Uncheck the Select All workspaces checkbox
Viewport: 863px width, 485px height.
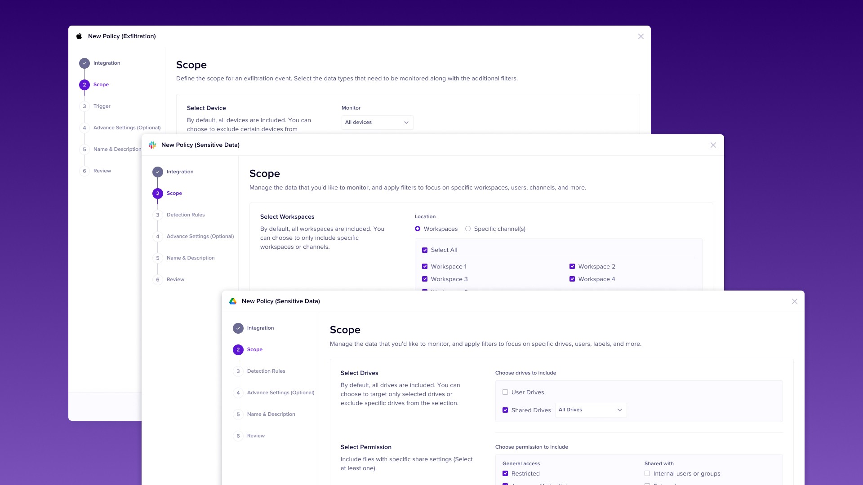click(x=425, y=250)
